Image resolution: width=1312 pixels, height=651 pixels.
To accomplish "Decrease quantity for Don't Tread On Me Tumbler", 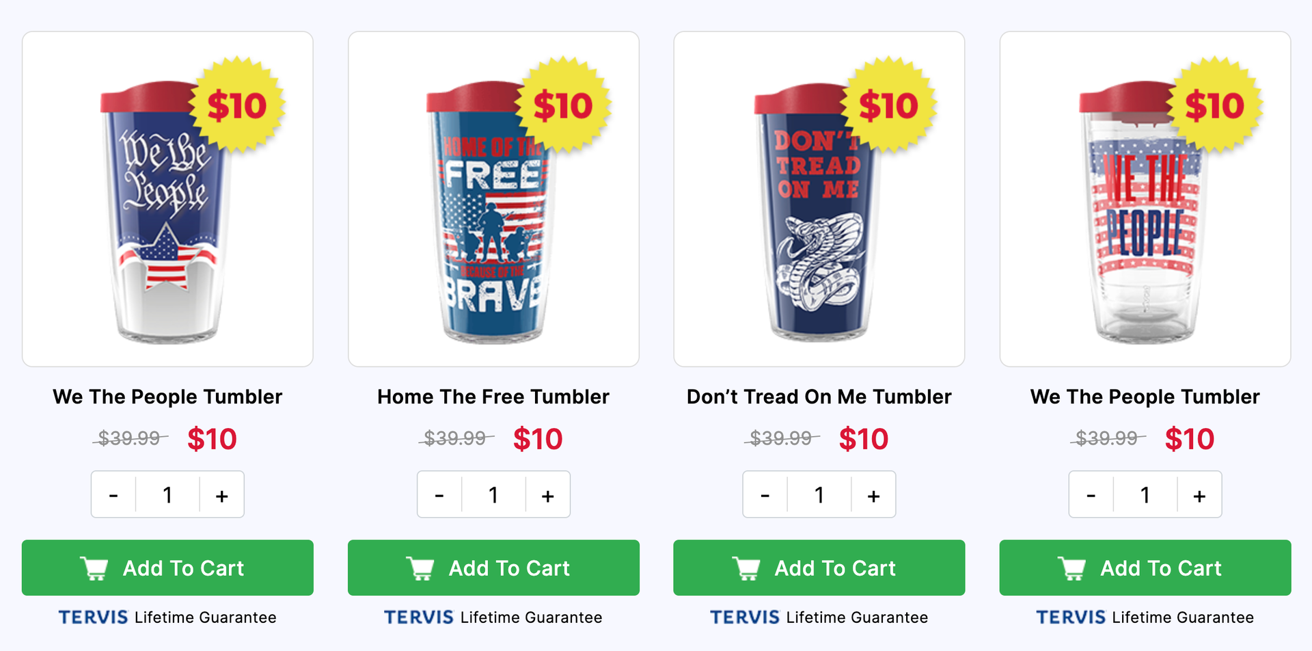I will 765,495.
